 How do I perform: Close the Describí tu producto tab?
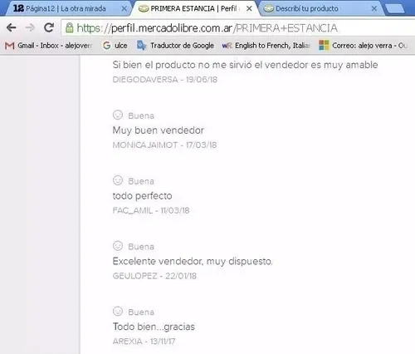coord(374,9)
